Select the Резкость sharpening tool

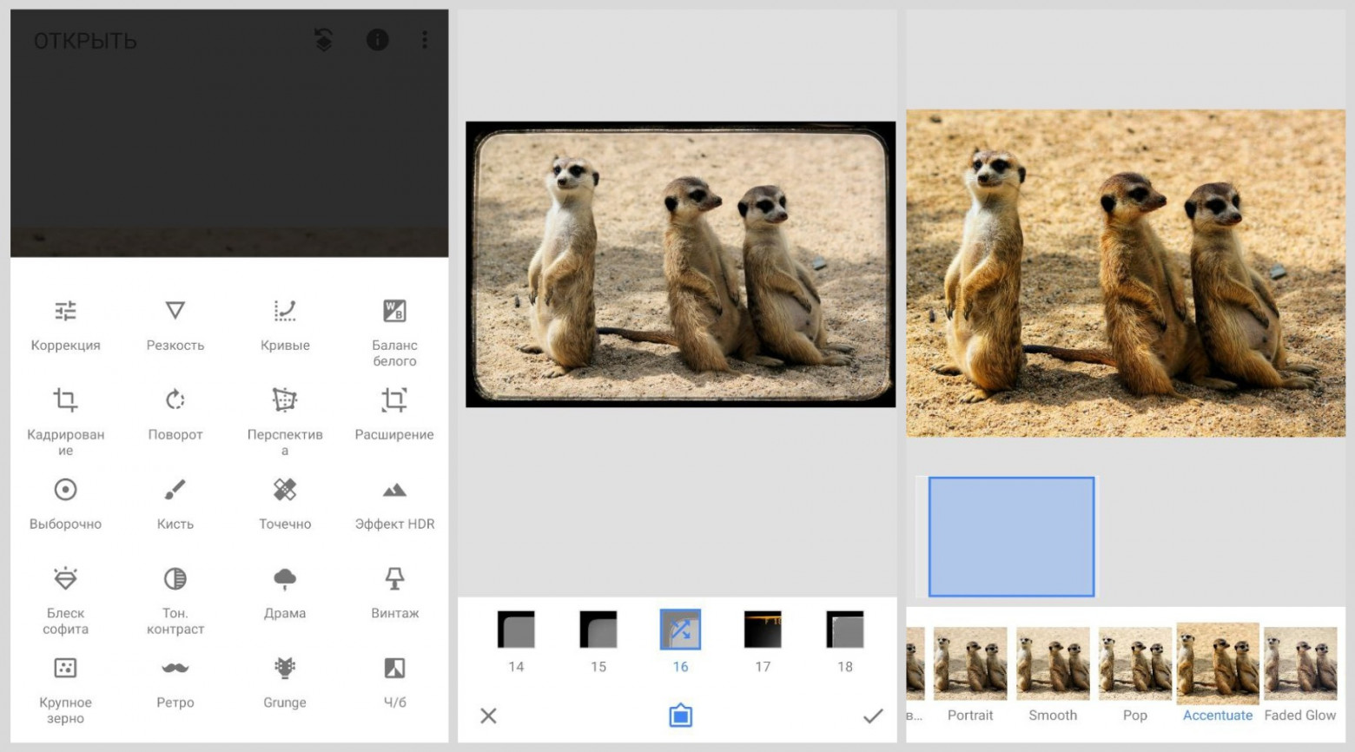(175, 323)
